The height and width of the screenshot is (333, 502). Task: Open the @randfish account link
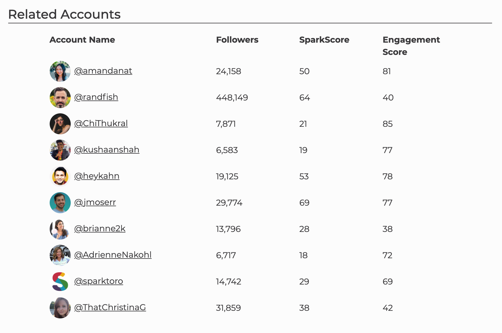coord(96,97)
